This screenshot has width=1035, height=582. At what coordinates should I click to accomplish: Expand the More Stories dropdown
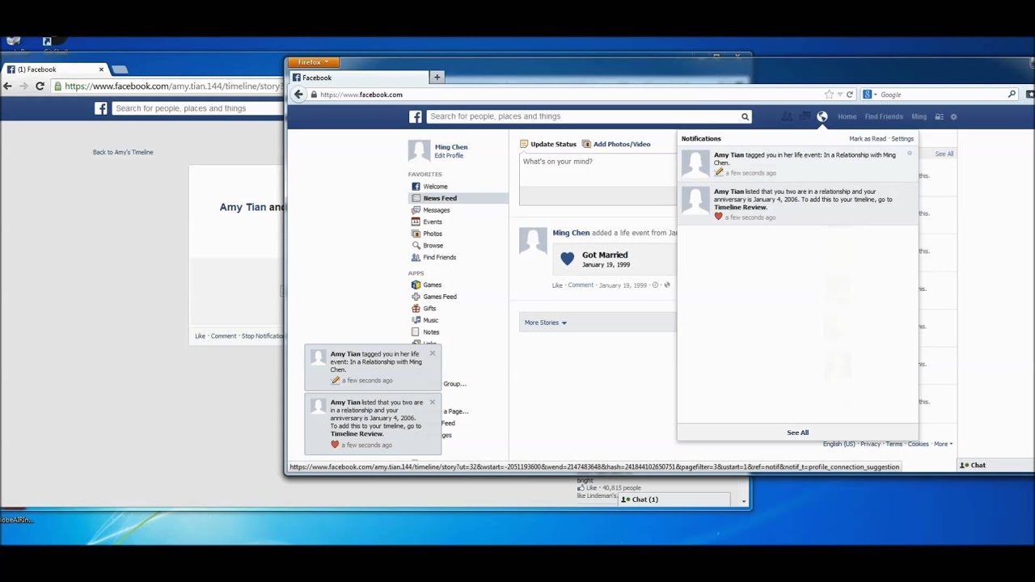tap(546, 323)
